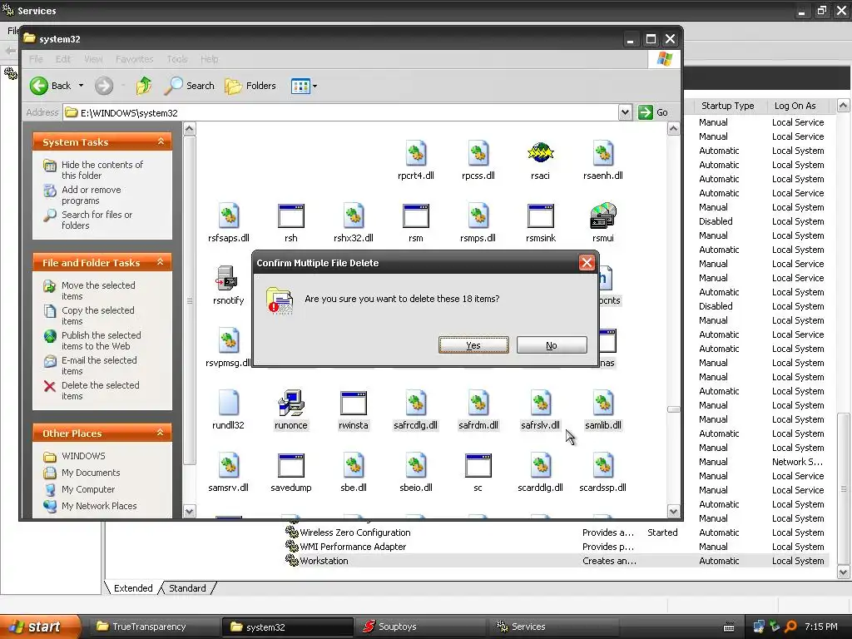Expand the Address bar dropdown
This screenshot has height=639, width=852.
625,112
